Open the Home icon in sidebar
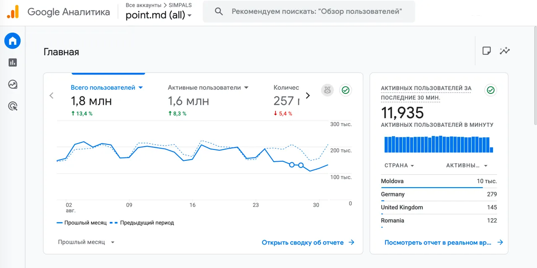This screenshot has height=268, width=537. (13, 41)
